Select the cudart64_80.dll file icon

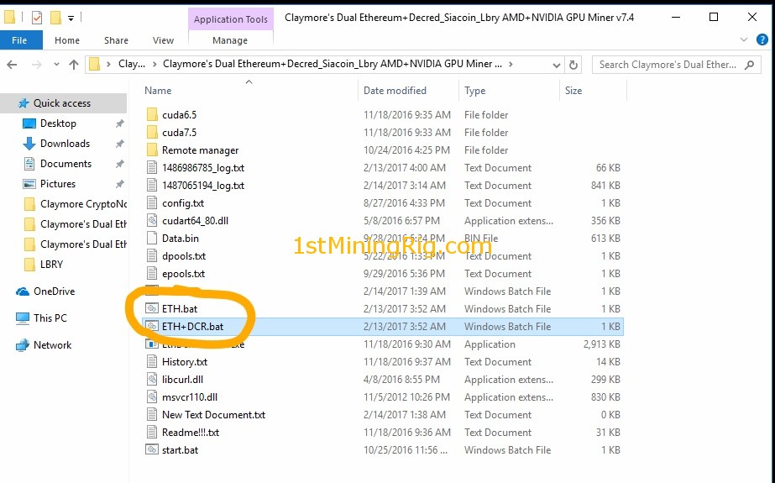(x=152, y=221)
